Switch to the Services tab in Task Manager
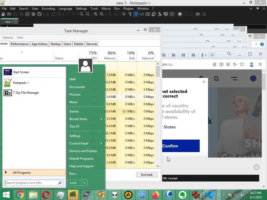The image size is (267, 200). click(x=92, y=44)
